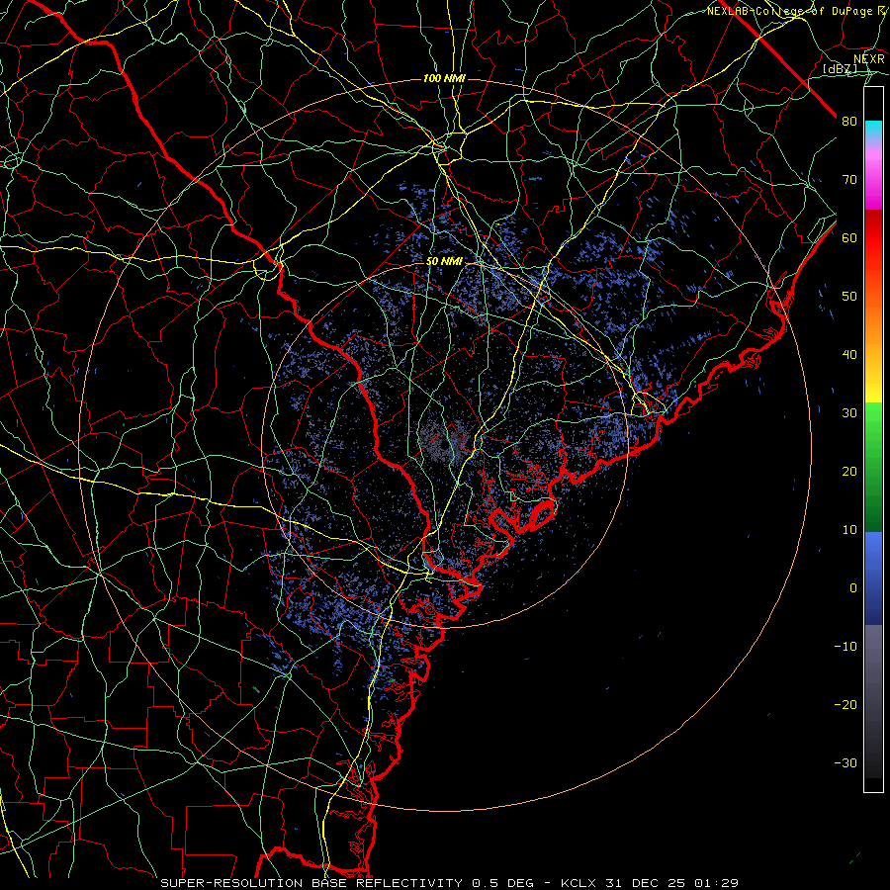This screenshot has height=890, width=890.
Task: Click the -20 value on the dBZ scale
Action: point(845,704)
